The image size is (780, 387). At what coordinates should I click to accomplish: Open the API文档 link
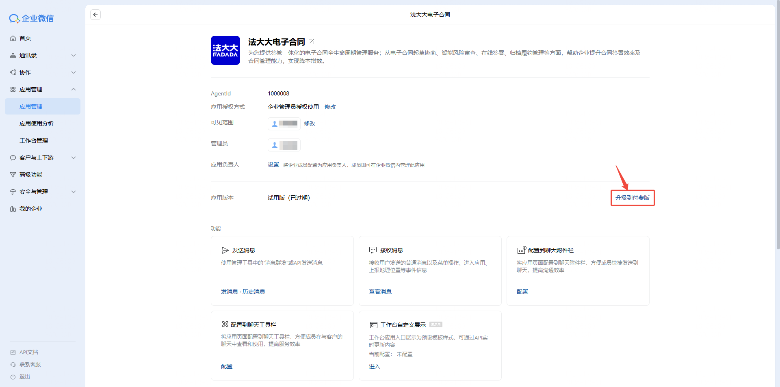[29, 352]
